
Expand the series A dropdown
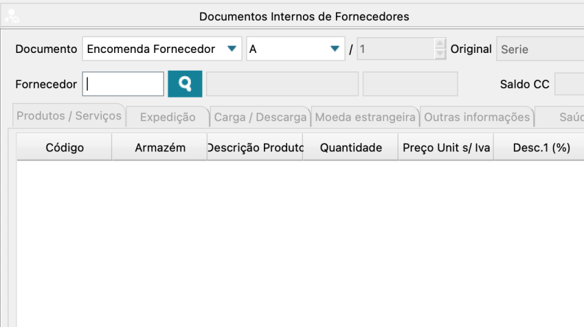(x=295, y=49)
